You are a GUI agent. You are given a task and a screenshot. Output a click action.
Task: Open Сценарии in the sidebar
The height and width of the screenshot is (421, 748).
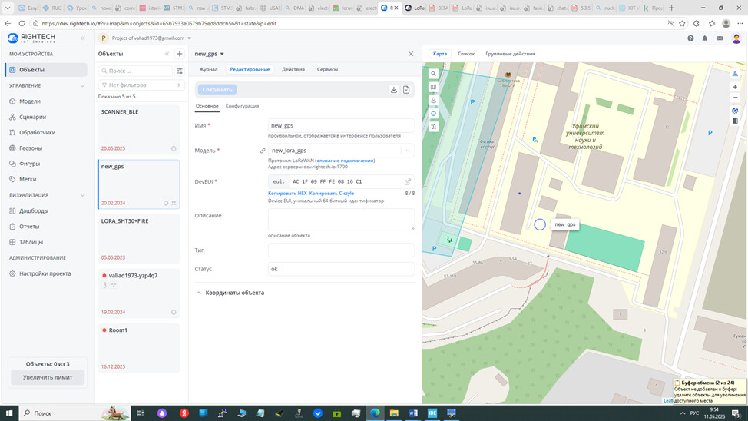pos(32,117)
